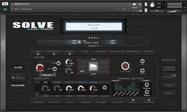Image resolution: width=187 pixels, height=112 pixels.
Task: Go to previous instrument arrow beside SOLVE 0.9.51
Action: 126,4
